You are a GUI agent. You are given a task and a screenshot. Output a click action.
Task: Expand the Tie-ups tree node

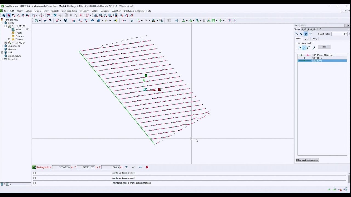click(9, 39)
